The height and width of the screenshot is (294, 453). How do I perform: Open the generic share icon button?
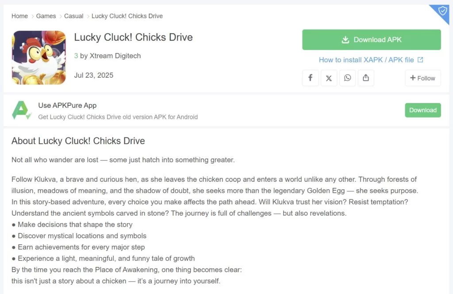tap(366, 78)
